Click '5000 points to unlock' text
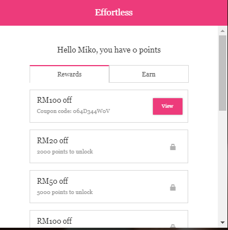Screen dimensions: 228x230 pyautogui.click(x=65, y=192)
